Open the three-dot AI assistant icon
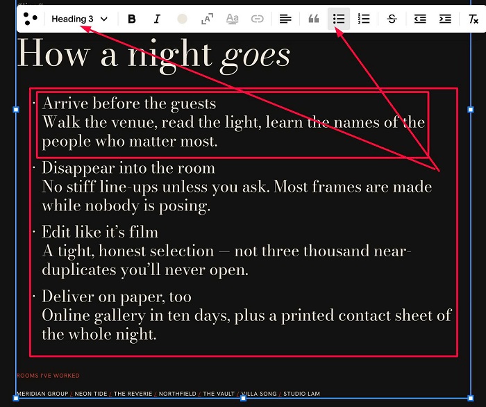 [30, 19]
